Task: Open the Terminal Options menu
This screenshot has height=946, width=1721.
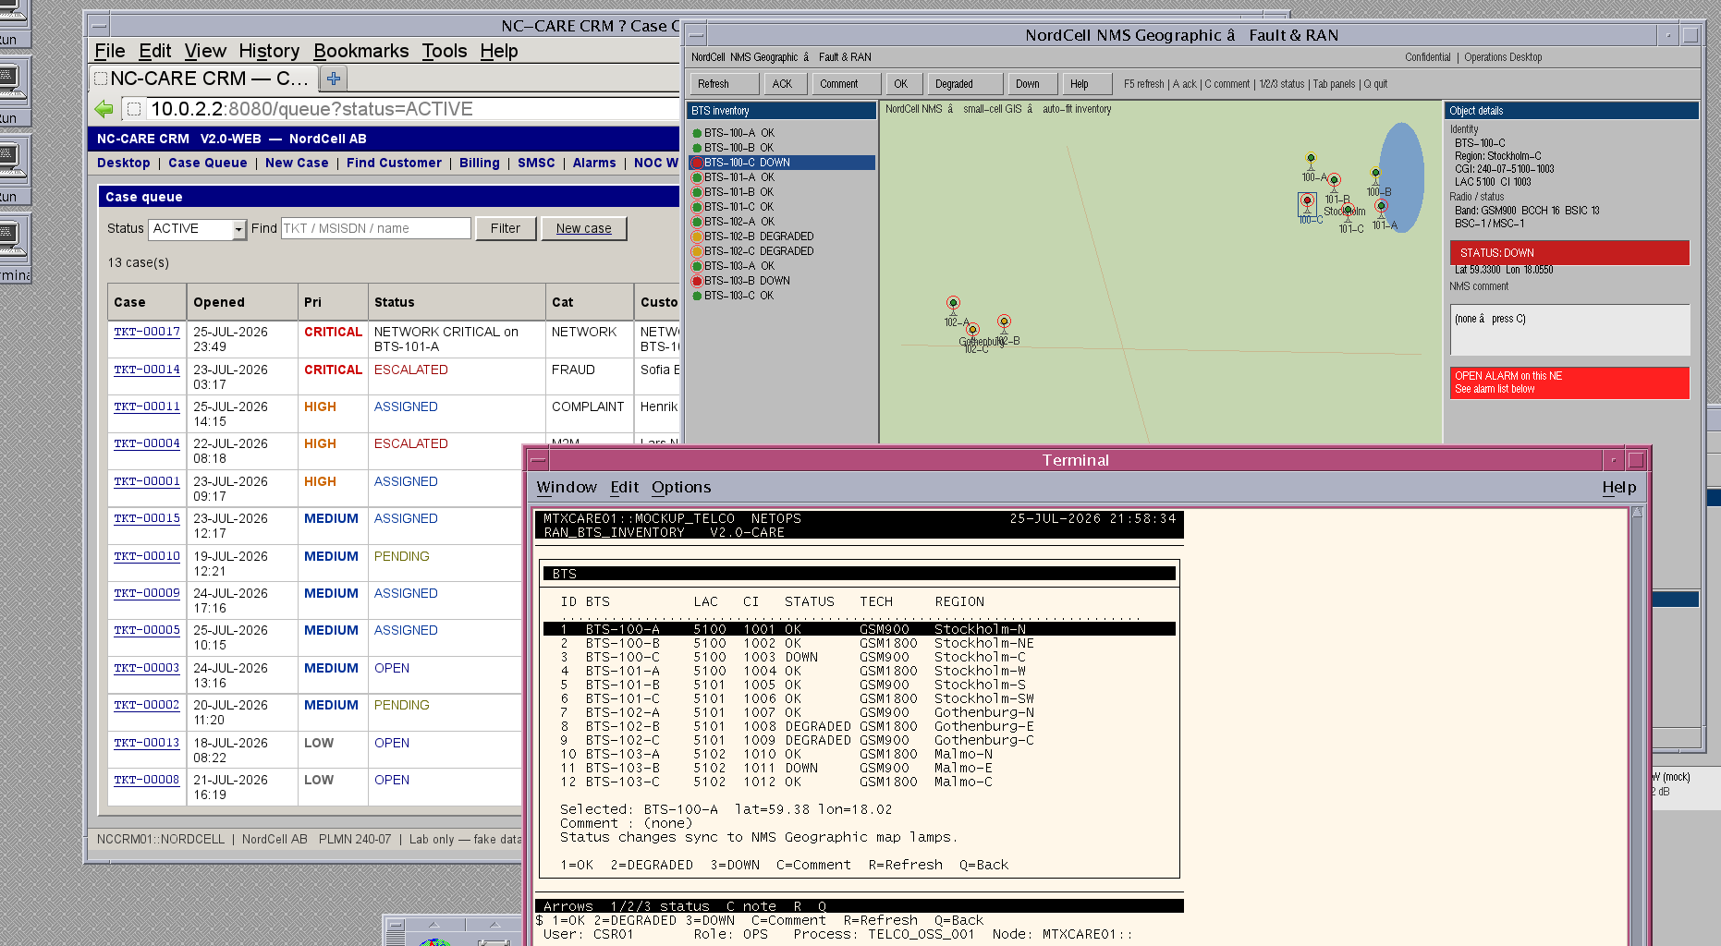Action: 681,487
